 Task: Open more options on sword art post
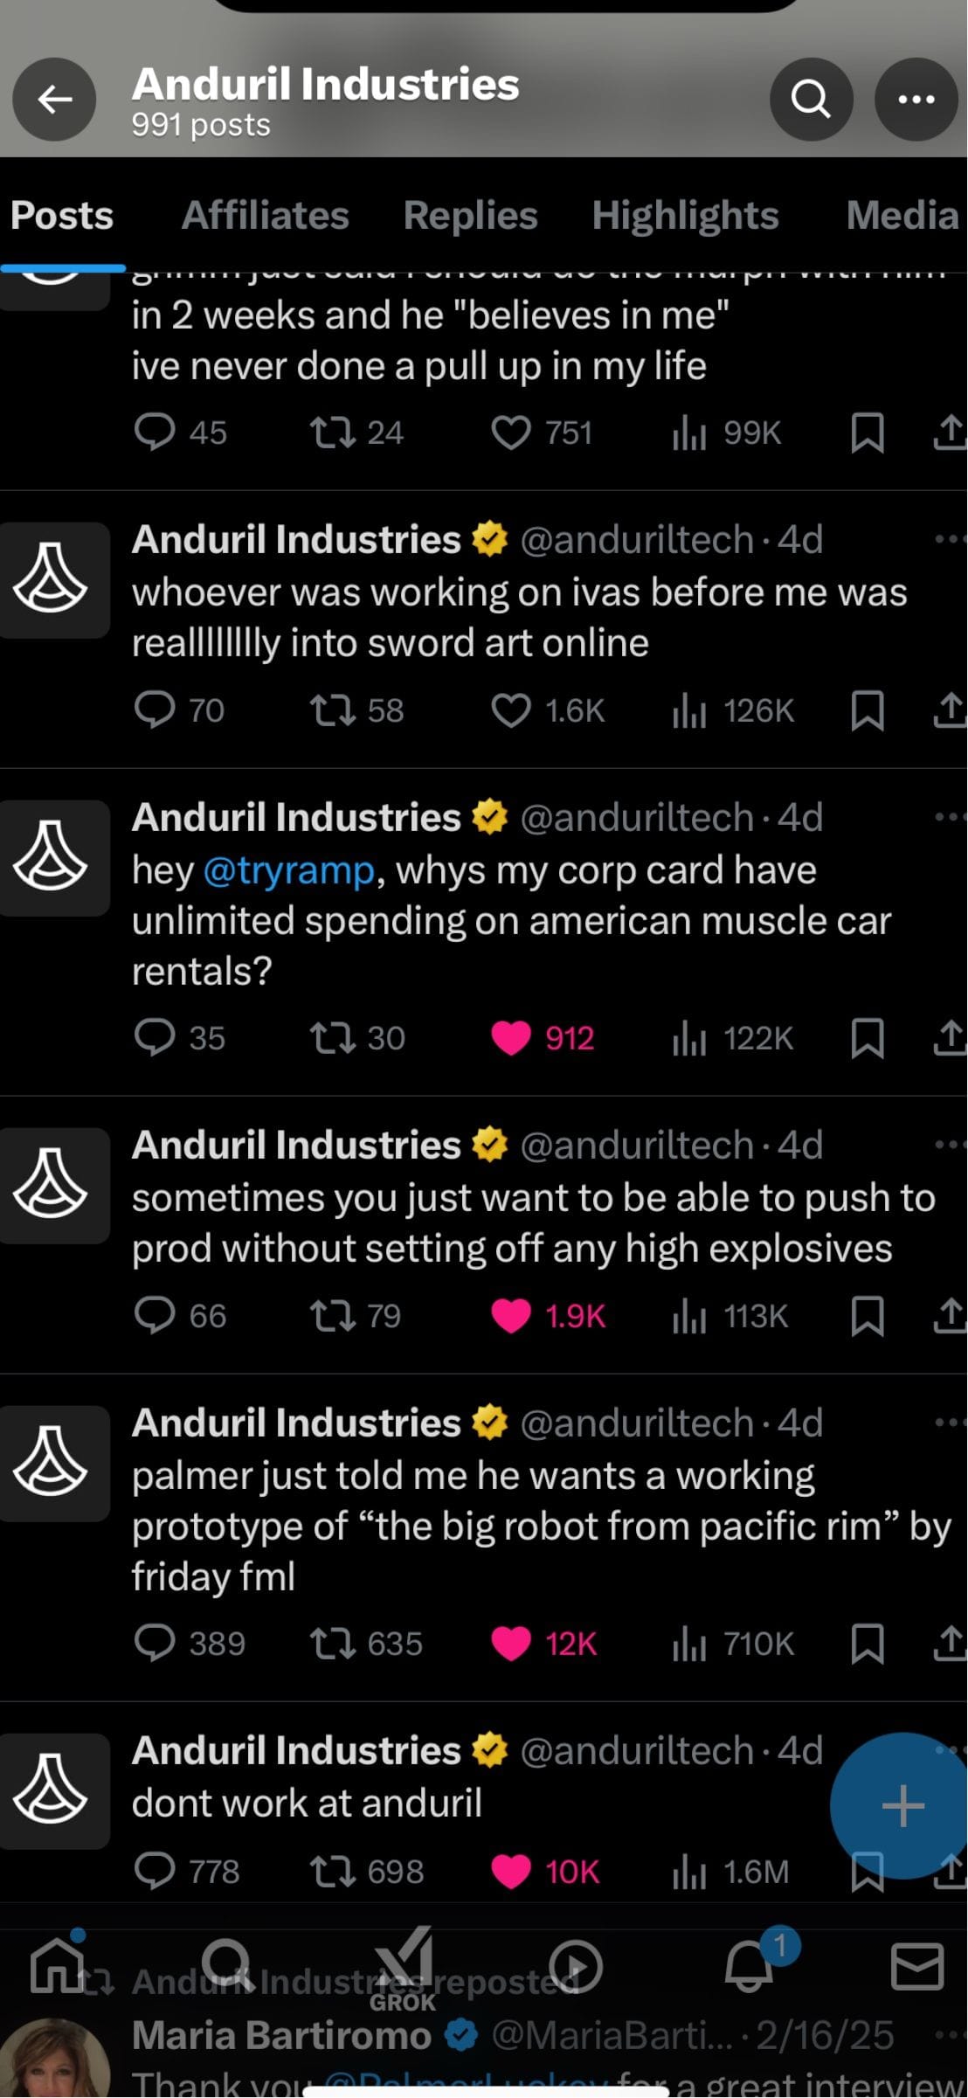(x=949, y=539)
